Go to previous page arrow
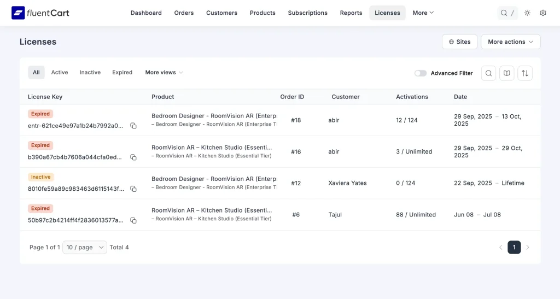This screenshot has width=560, height=299. click(x=501, y=247)
